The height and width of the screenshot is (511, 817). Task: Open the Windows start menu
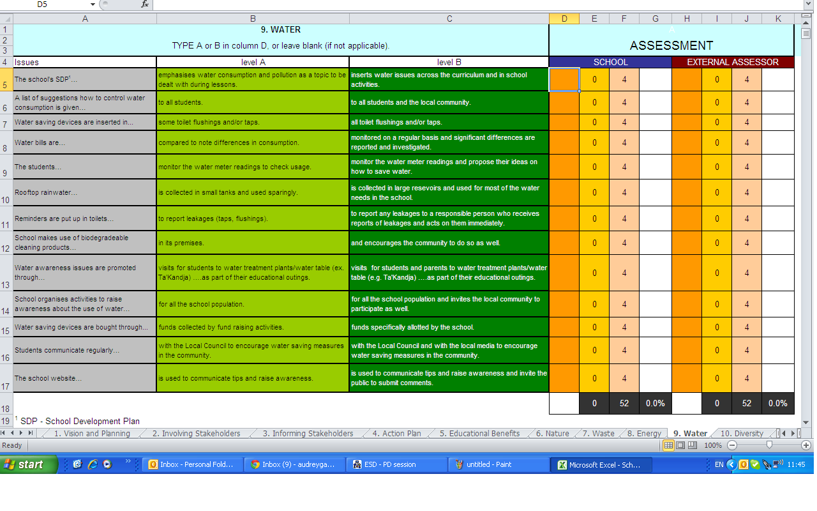(x=29, y=464)
